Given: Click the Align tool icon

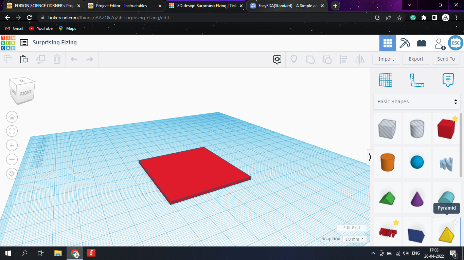Looking at the screenshot, I should coord(343,60).
